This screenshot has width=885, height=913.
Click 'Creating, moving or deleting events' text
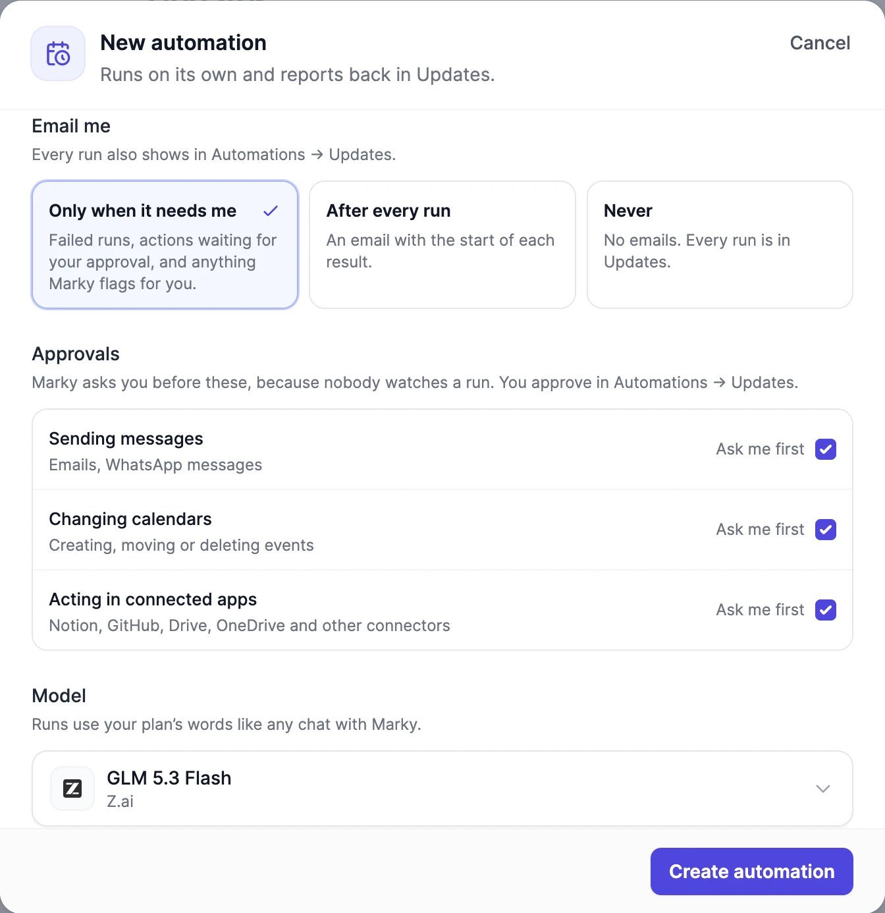point(181,545)
